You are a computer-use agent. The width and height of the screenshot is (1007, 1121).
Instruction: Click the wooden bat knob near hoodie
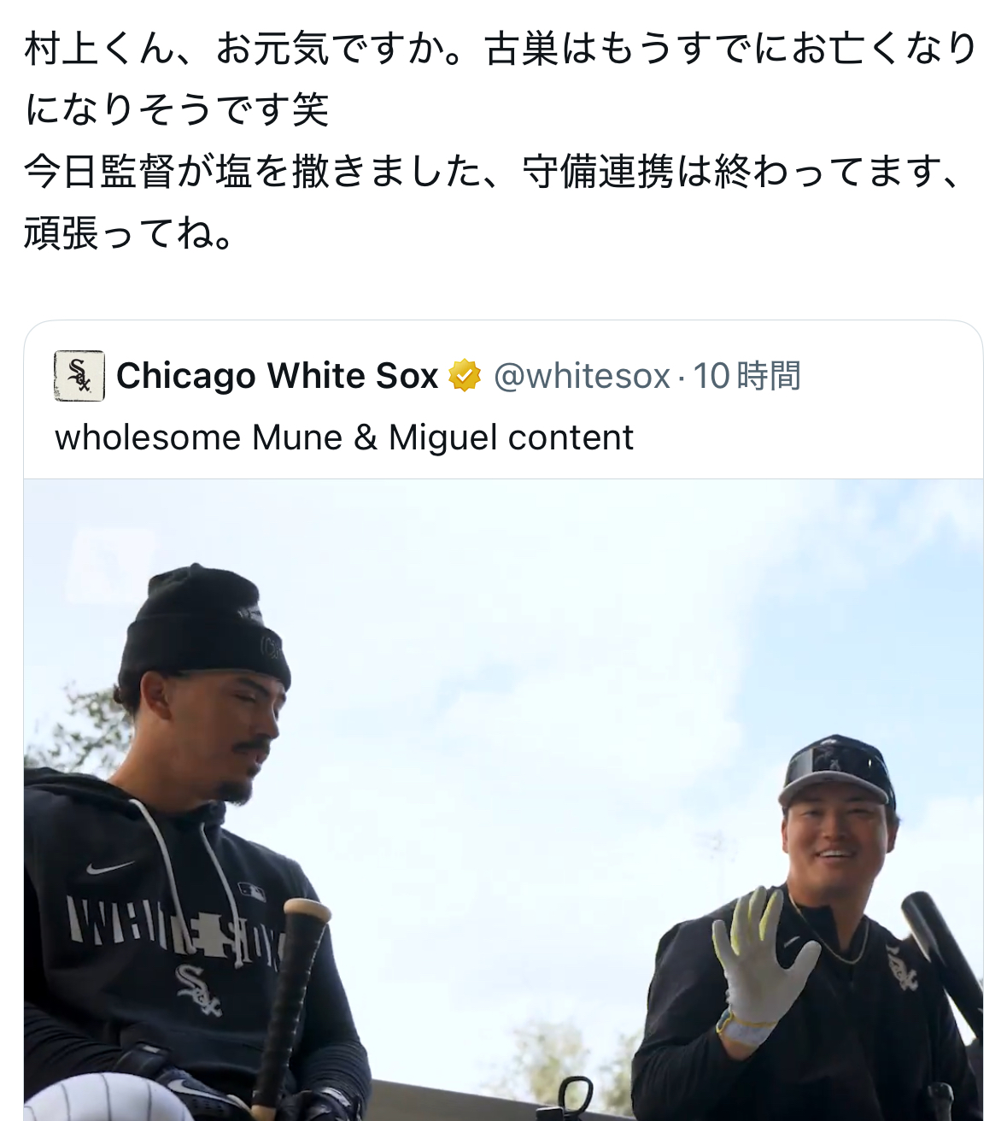[305, 911]
